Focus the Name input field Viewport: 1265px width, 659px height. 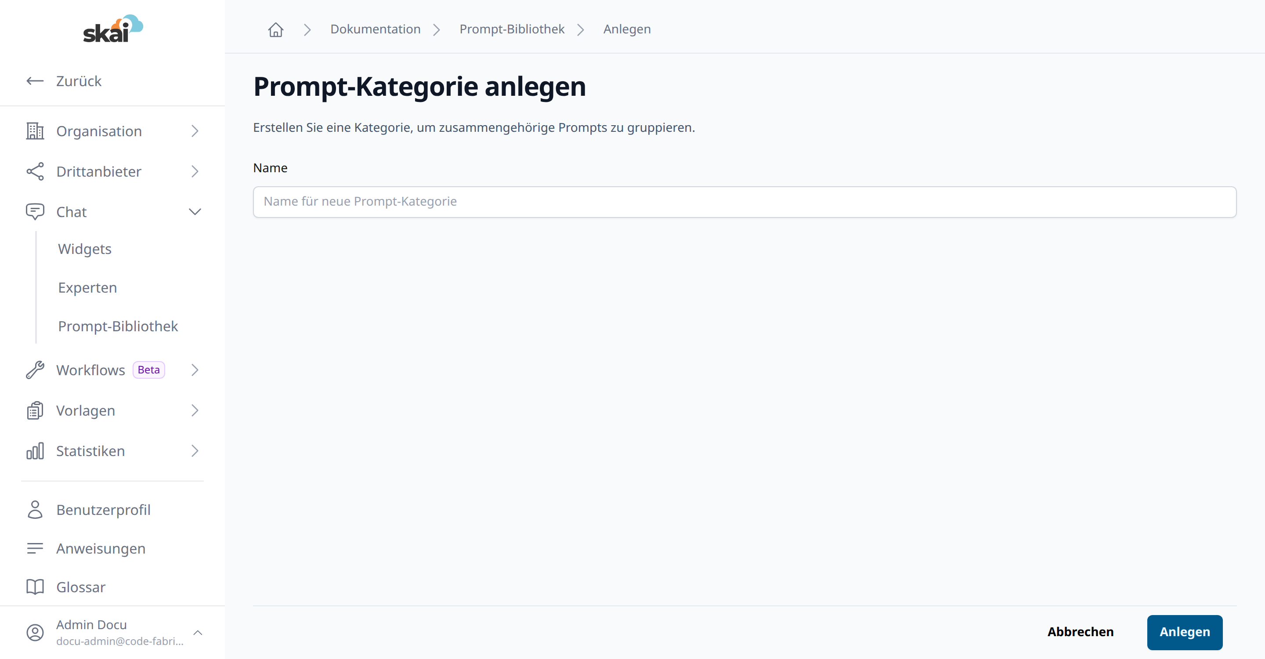[745, 202]
